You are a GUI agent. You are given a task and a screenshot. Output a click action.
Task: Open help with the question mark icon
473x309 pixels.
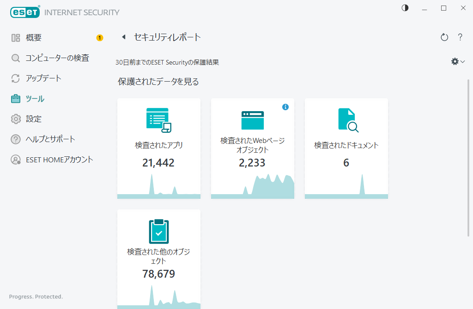pos(460,37)
